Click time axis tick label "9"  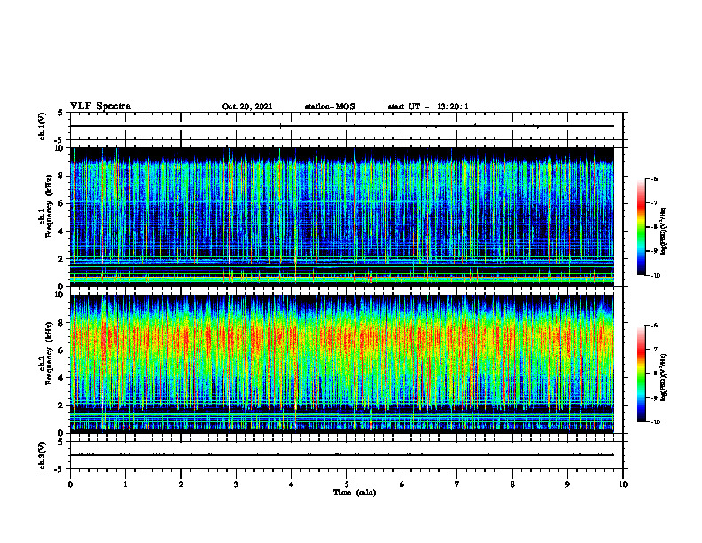[x=567, y=484]
